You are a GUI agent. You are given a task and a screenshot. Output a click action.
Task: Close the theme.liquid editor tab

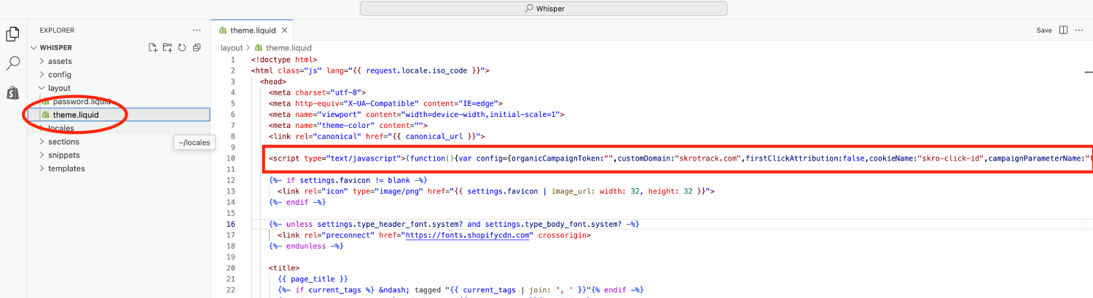(x=285, y=31)
